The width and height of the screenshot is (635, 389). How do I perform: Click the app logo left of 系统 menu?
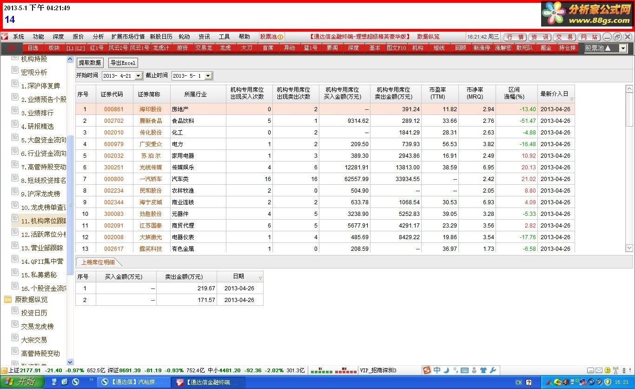[5, 37]
